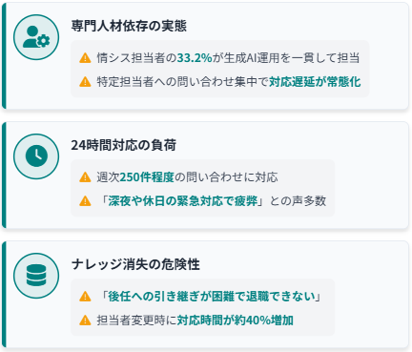412x352 pixels.
Task: Click warning icon beside 後任への引き継ぎ
Action: coord(85,297)
